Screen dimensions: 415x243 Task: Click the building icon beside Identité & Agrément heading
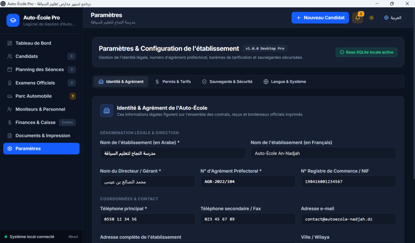pos(107,111)
